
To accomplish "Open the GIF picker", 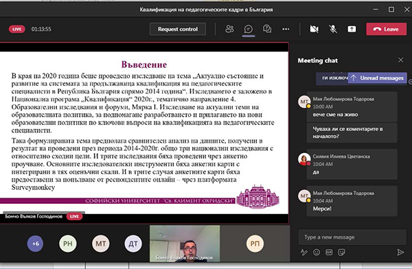I will point(329,253).
